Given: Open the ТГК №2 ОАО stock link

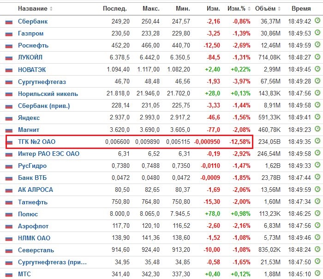Looking at the screenshot, I should tap(36, 142).
